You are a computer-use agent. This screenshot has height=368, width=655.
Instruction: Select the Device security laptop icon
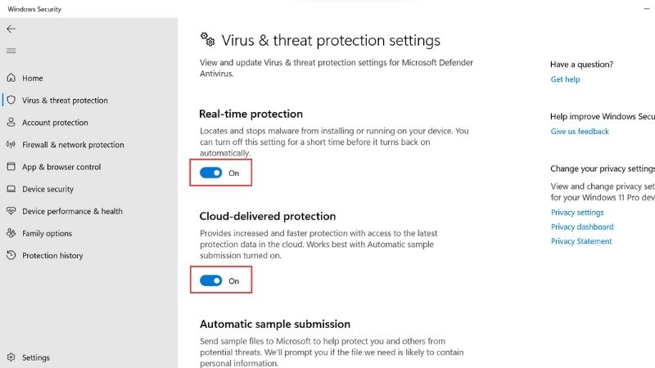(x=11, y=189)
